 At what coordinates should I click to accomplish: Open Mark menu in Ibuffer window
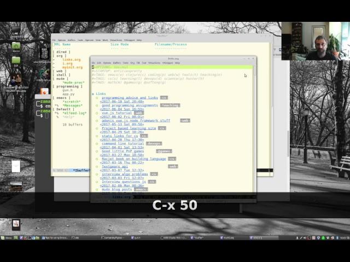click(105, 40)
